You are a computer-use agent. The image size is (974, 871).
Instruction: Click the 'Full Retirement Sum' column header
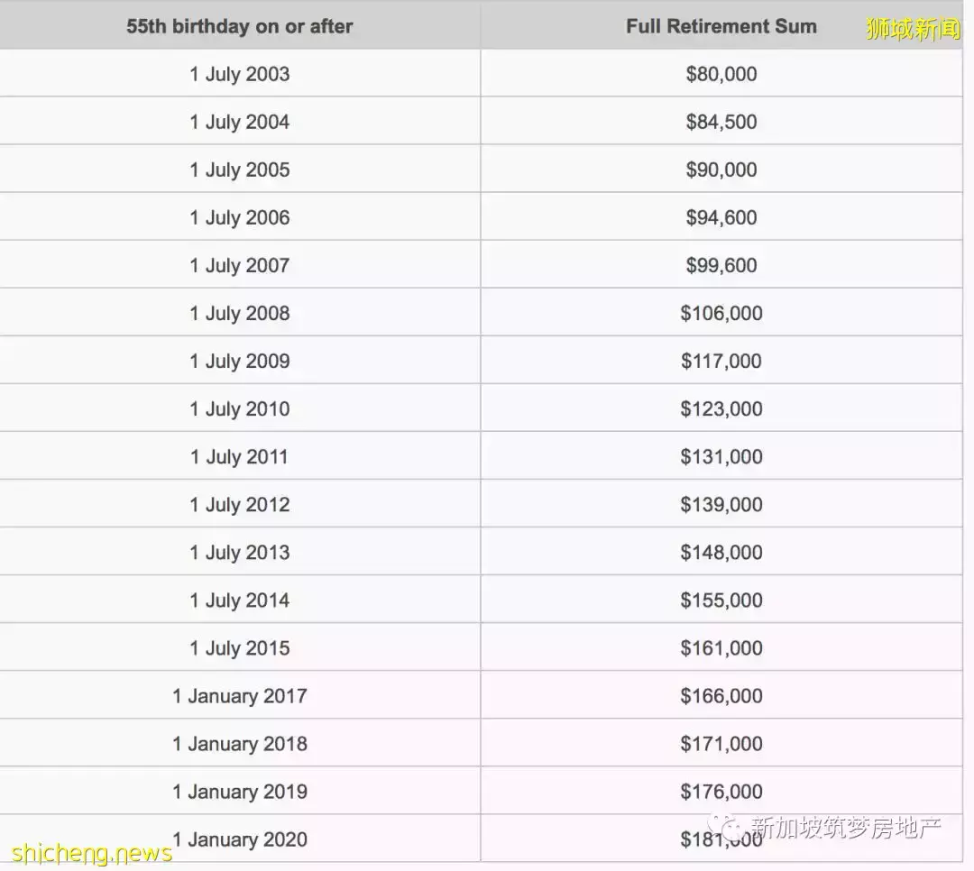click(721, 26)
